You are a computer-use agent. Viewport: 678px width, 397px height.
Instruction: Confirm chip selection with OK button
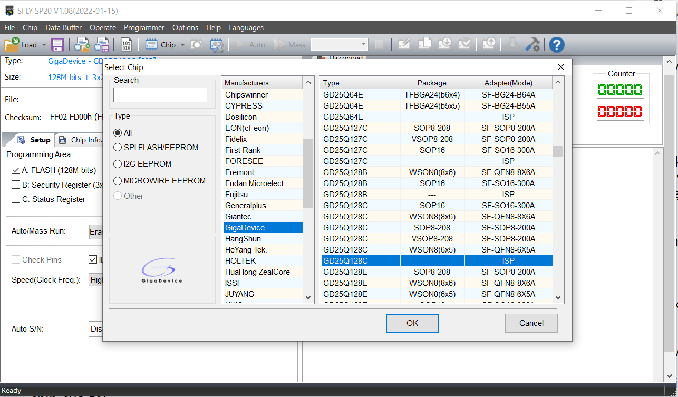tap(412, 323)
